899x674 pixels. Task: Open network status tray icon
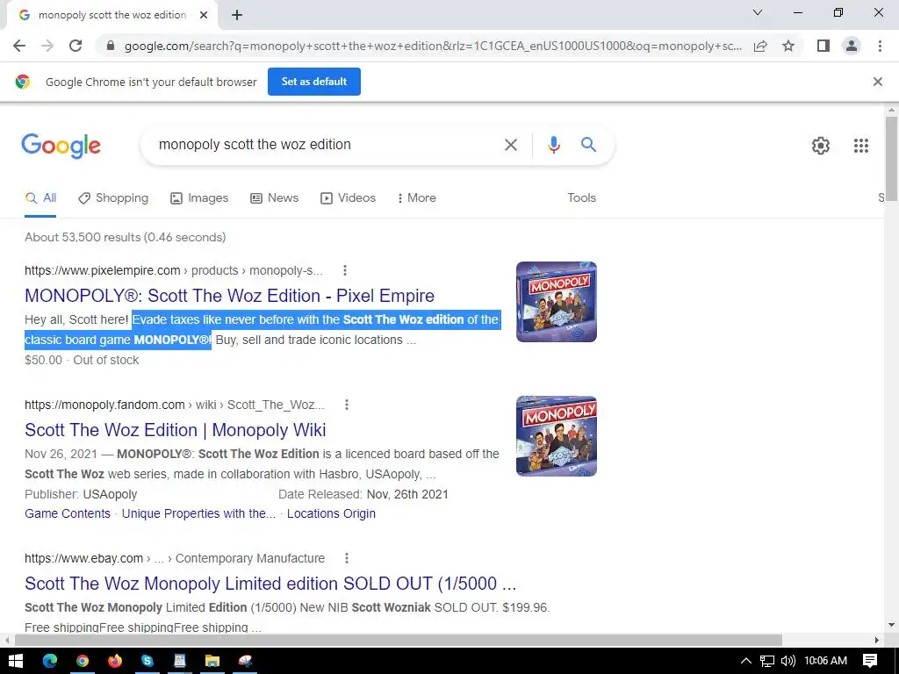[767, 661]
